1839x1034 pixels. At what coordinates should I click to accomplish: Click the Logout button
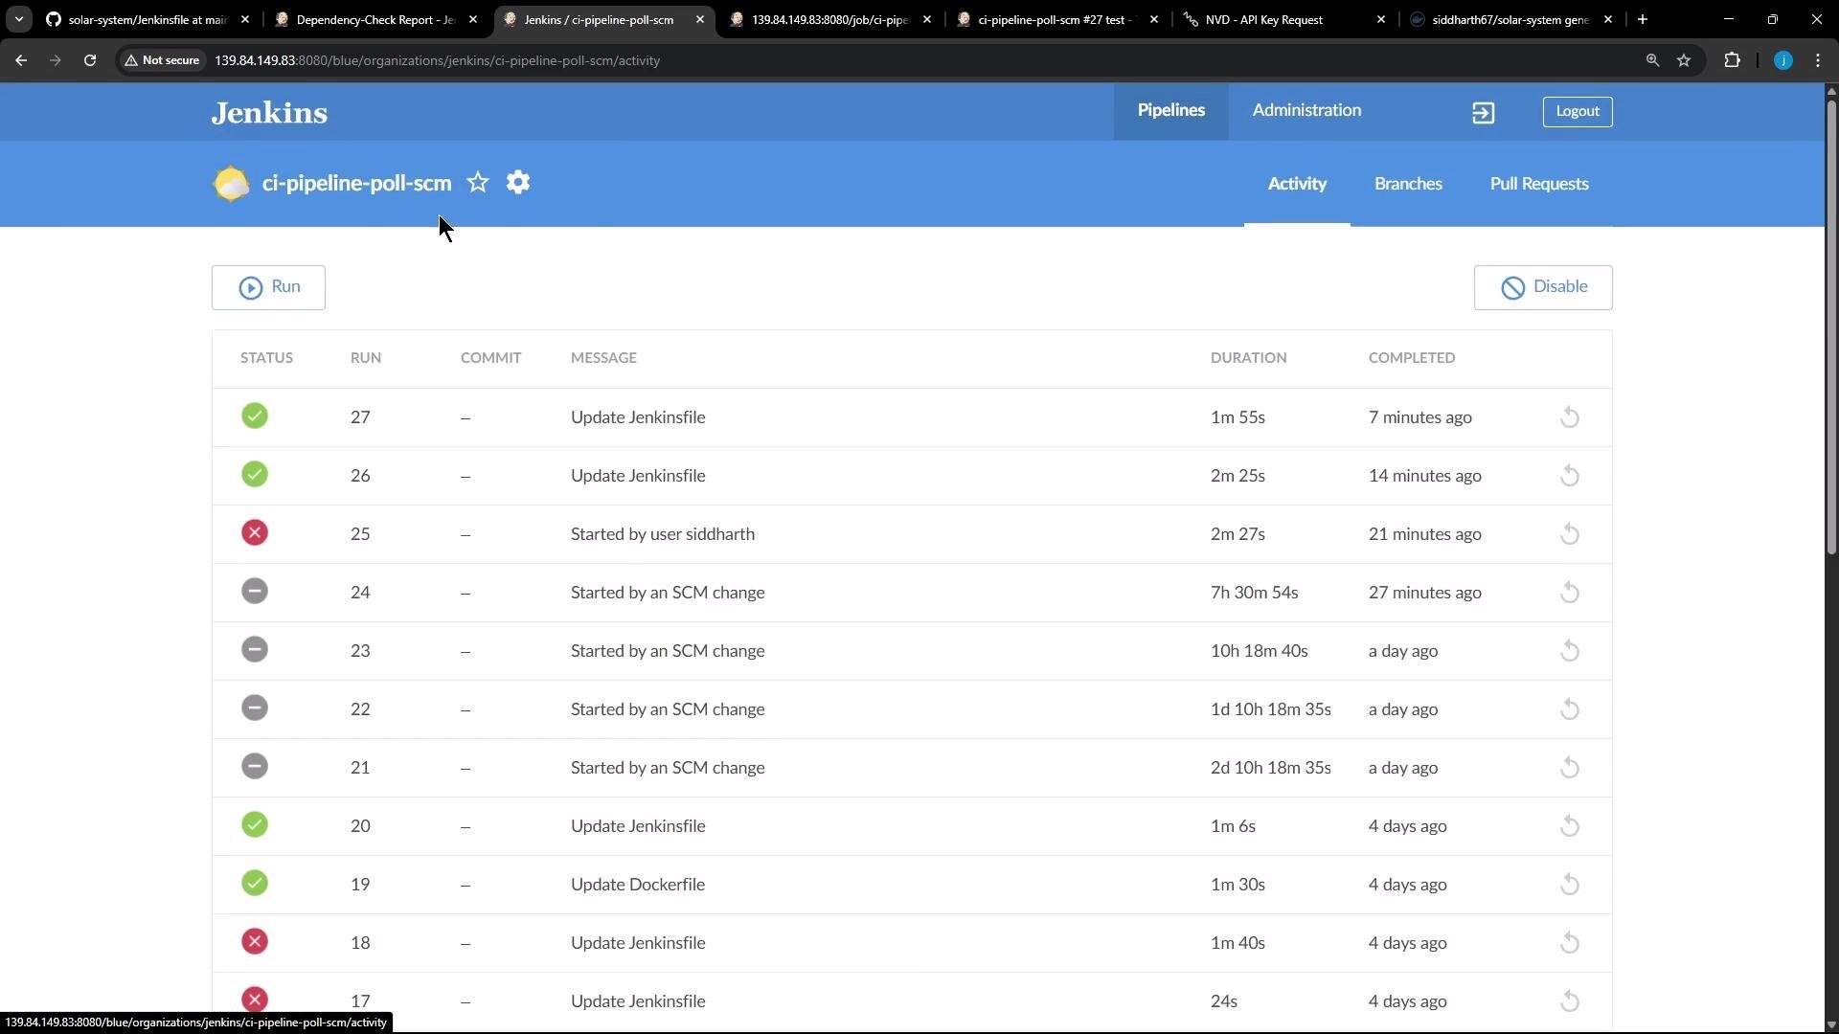(x=1578, y=112)
